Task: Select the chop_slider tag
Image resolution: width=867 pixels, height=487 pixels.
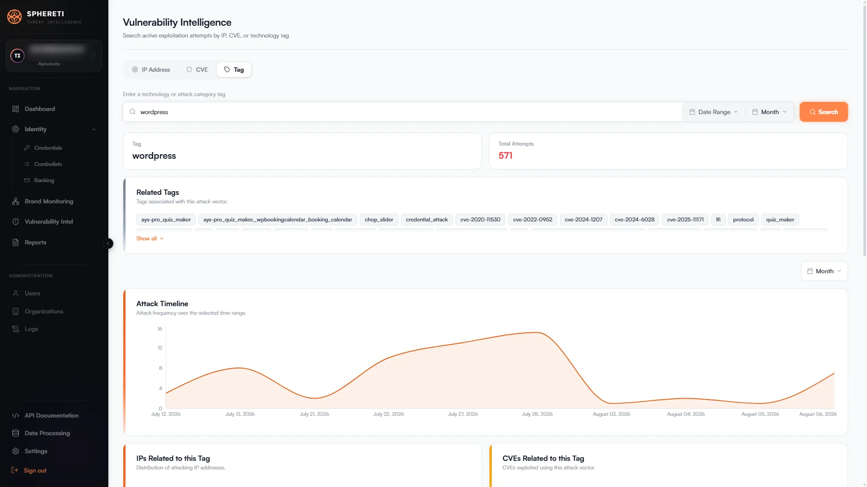Action: 379,220
